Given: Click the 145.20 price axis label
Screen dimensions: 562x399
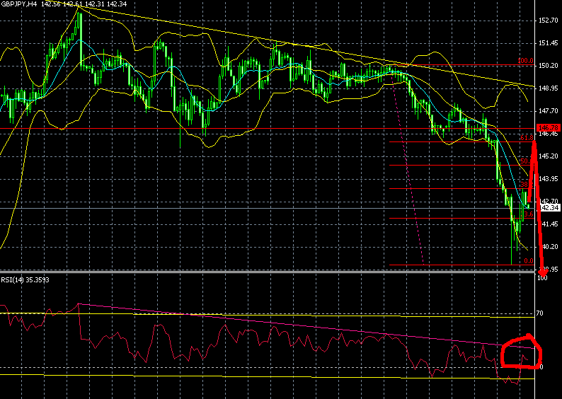Looking at the screenshot, I should (549, 156).
